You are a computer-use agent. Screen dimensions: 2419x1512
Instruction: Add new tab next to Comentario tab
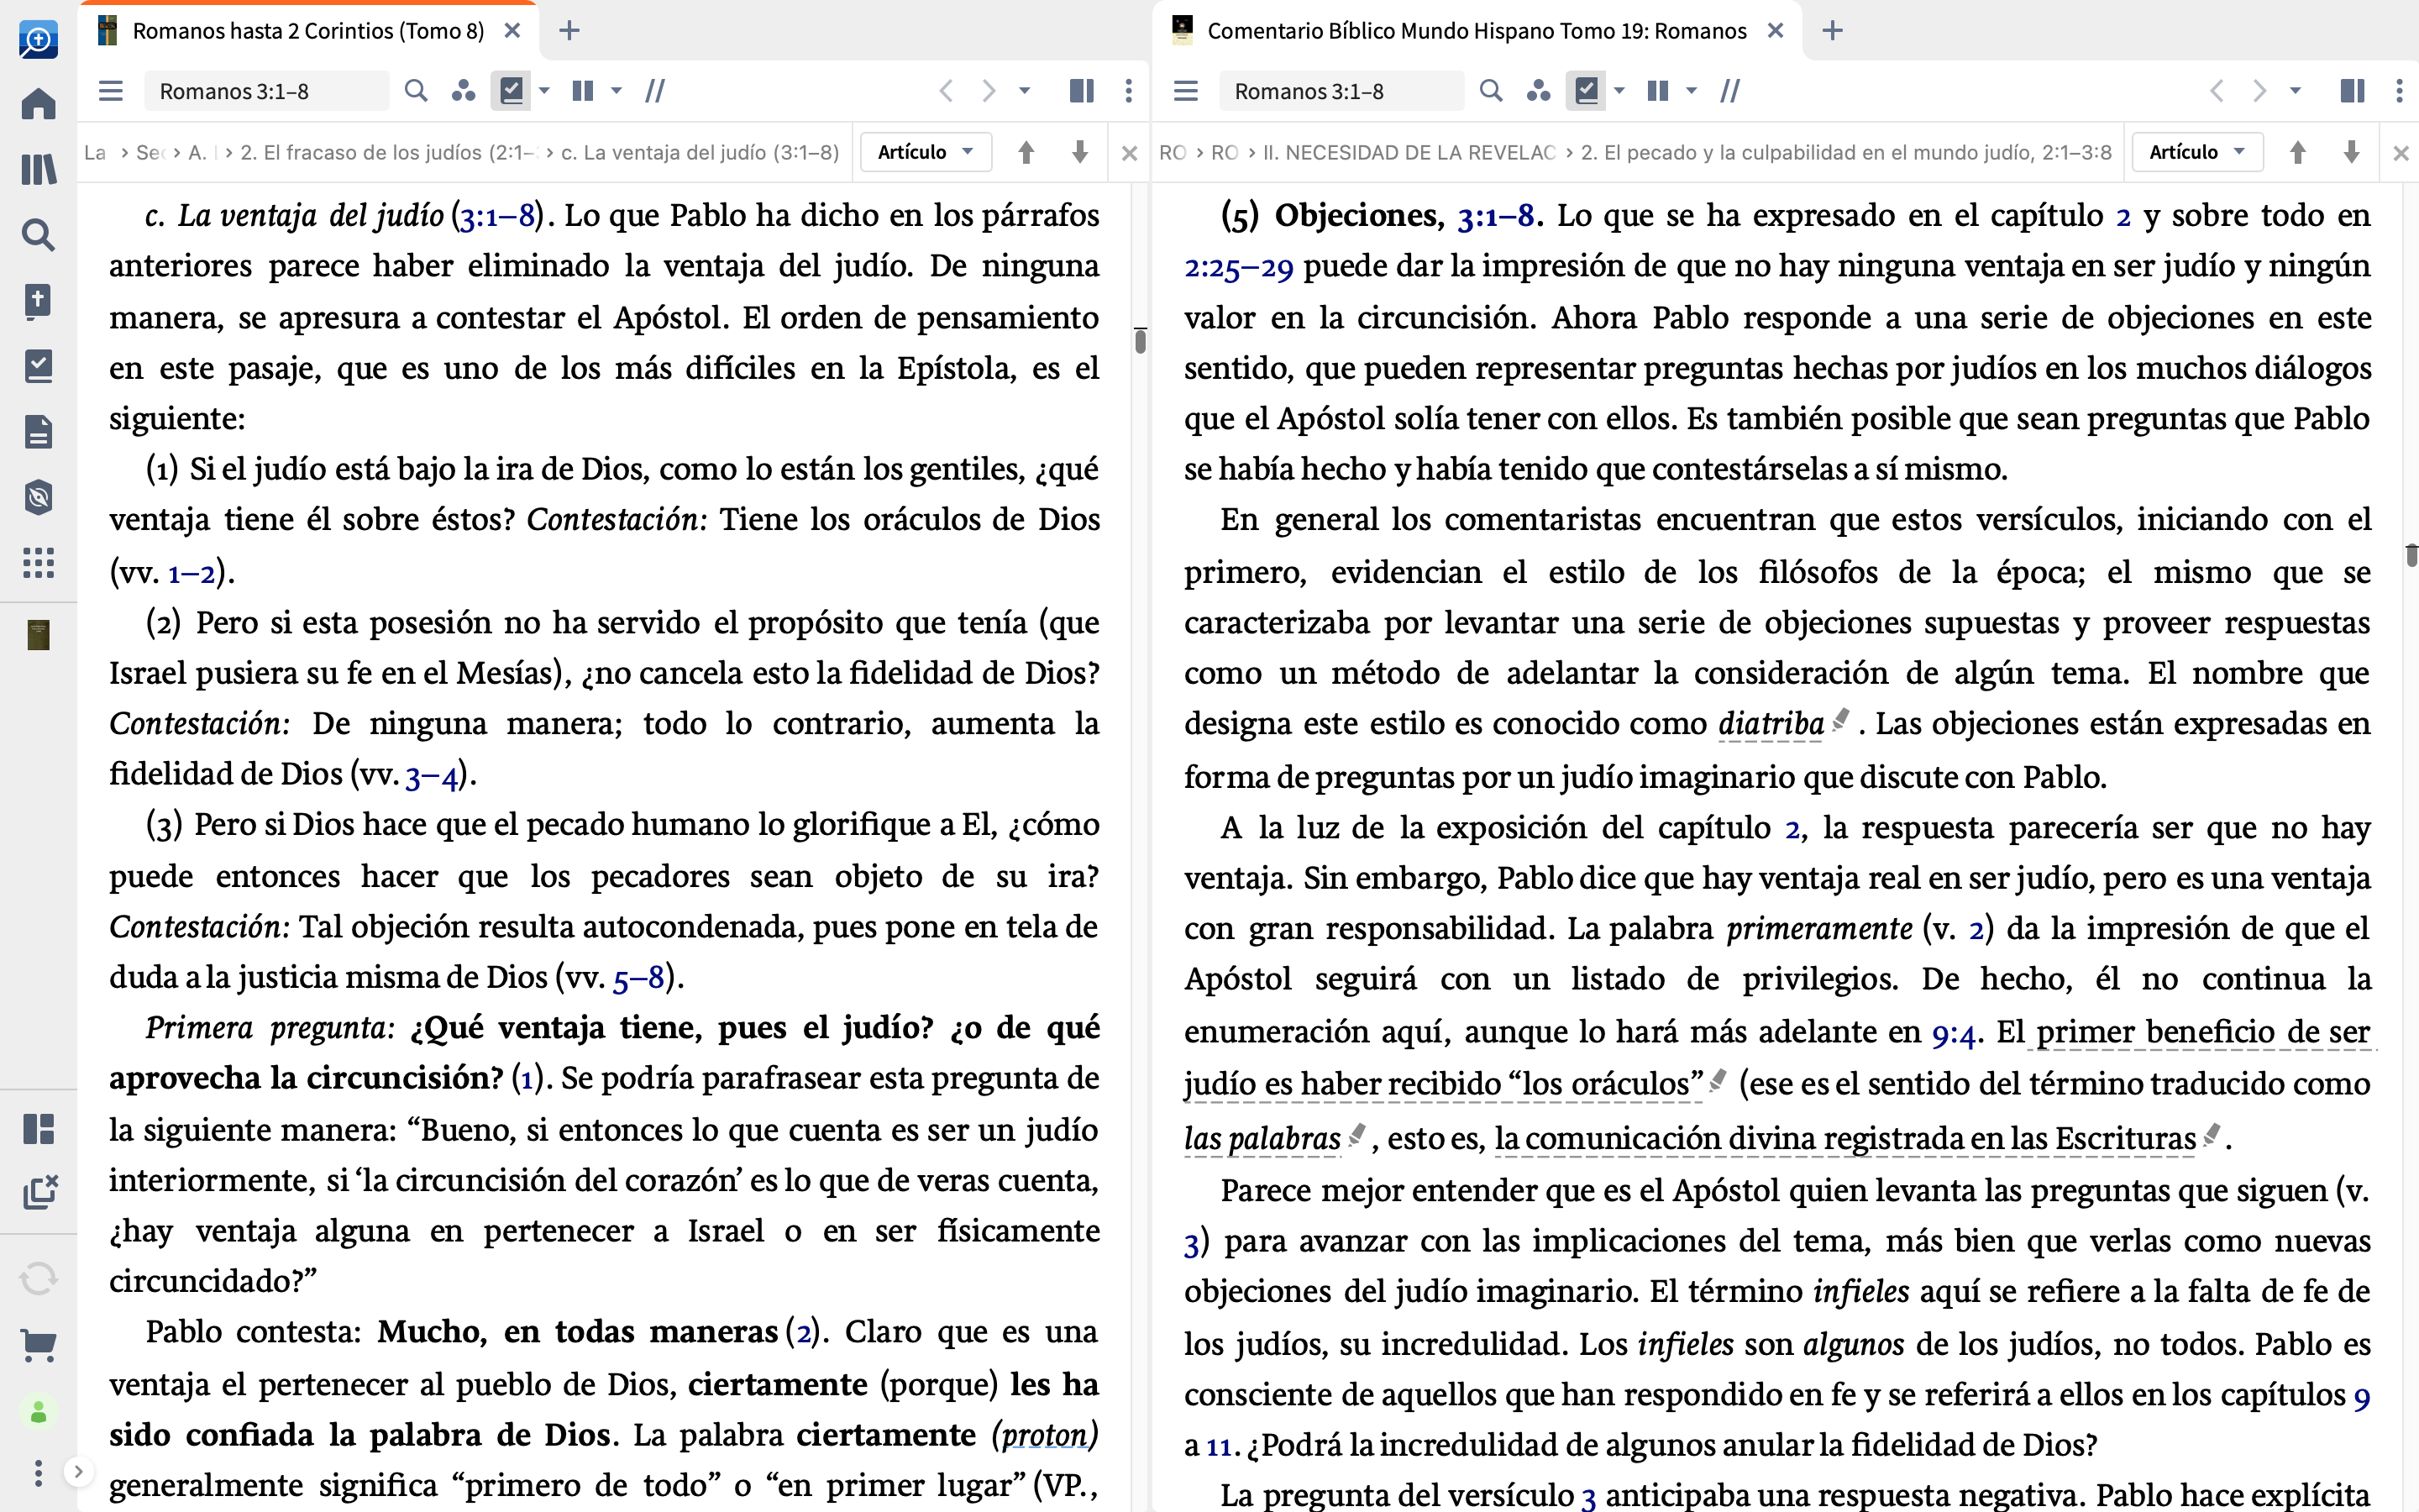click(x=1832, y=31)
